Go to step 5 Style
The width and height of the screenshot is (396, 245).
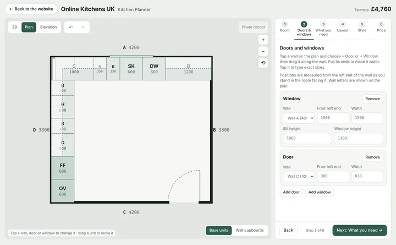pyautogui.click(x=362, y=27)
